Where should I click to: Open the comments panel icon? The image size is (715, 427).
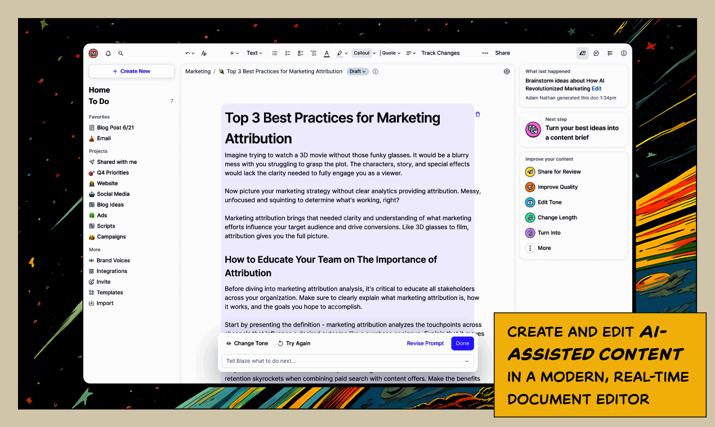(x=596, y=53)
